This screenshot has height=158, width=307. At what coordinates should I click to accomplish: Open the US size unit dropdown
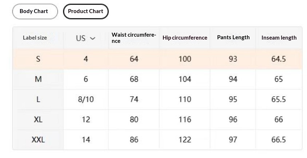tap(86, 38)
